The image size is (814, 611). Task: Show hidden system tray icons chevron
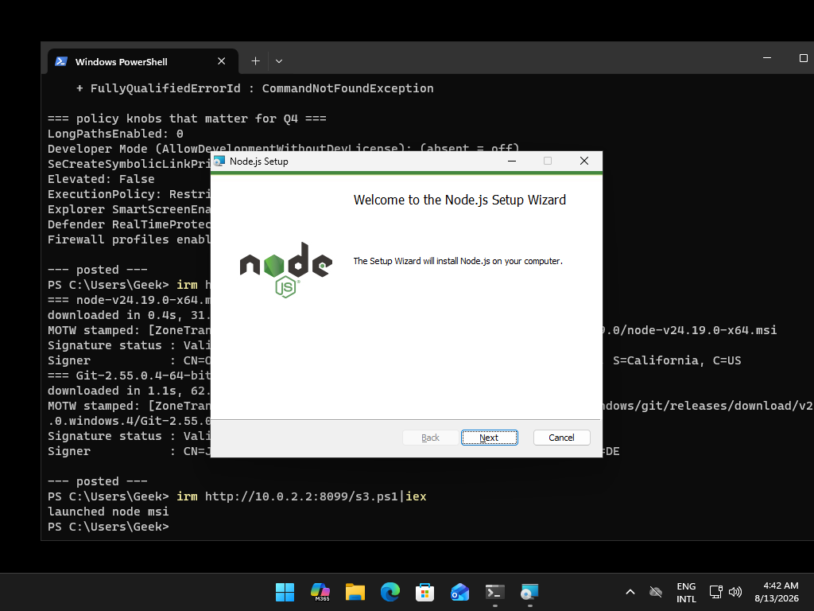point(630,592)
